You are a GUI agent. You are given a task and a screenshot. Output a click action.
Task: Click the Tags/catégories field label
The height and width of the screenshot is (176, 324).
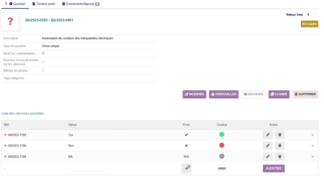coord(14,78)
